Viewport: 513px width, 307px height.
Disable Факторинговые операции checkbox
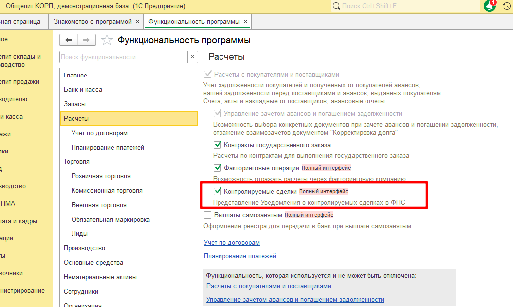pos(218,168)
